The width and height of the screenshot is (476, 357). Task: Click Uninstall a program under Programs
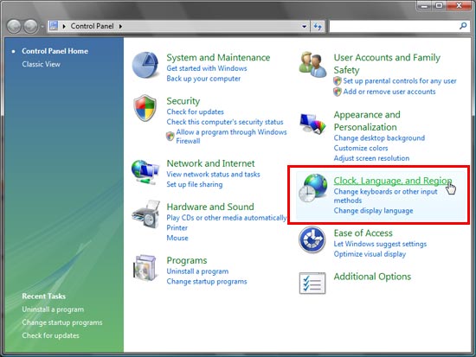(197, 271)
